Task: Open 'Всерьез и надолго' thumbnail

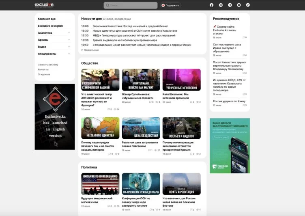Action: click(x=181, y=128)
